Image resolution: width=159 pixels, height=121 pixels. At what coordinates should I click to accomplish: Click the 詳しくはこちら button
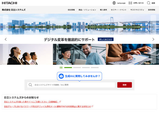tap(106, 39)
